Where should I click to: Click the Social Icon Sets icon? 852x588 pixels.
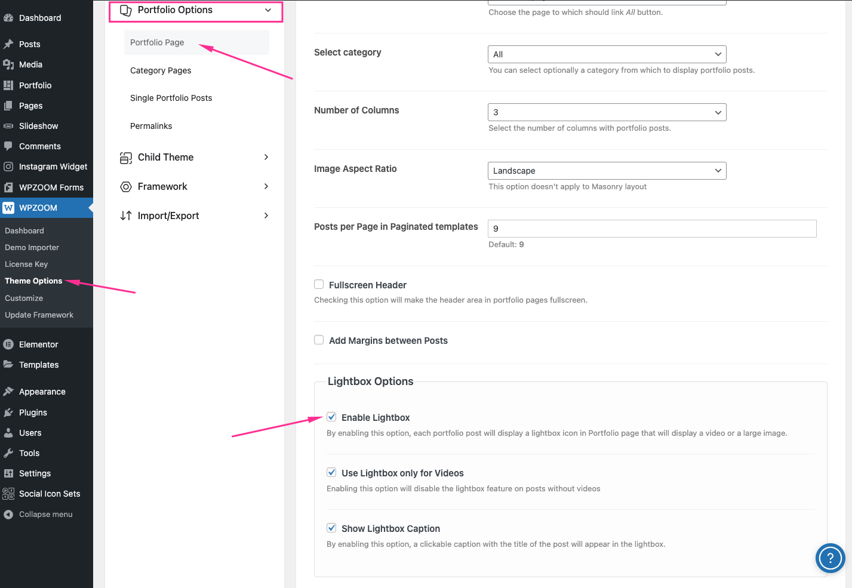pos(8,494)
